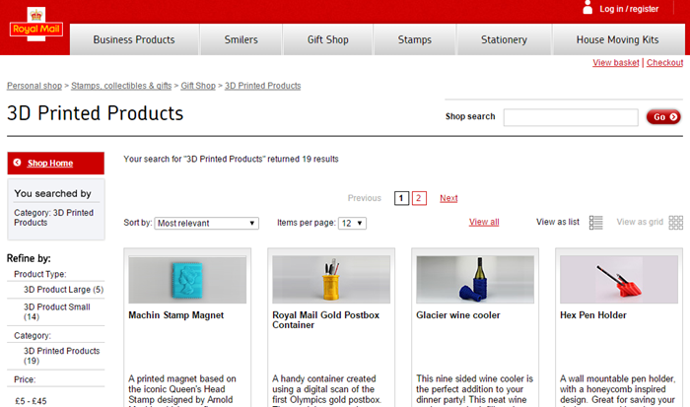This screenshot has width=690, height=407.
Task: Follow the Personal shop breadcrumb
Action: pos(34,86)
